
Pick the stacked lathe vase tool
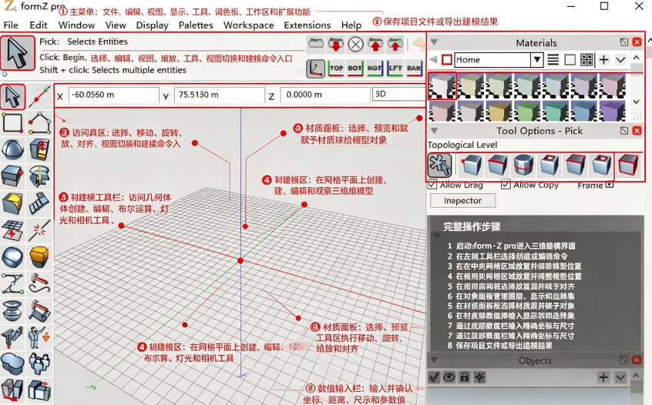click(x=12, y=310)
